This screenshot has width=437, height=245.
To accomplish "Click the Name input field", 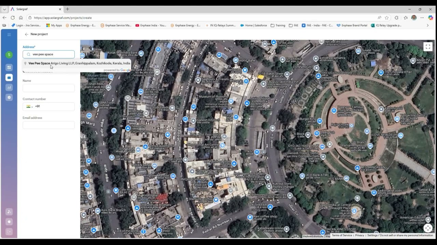I will coord(48,88).
